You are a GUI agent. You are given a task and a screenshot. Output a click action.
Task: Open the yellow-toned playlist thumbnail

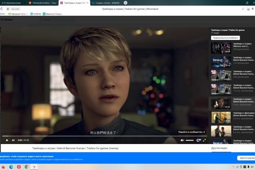[x=221, y=117]
